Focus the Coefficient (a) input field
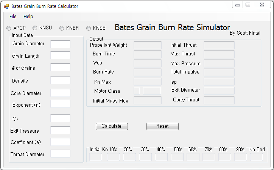The height and width of the screenshot is (170, 274). (x=61, y=142)
